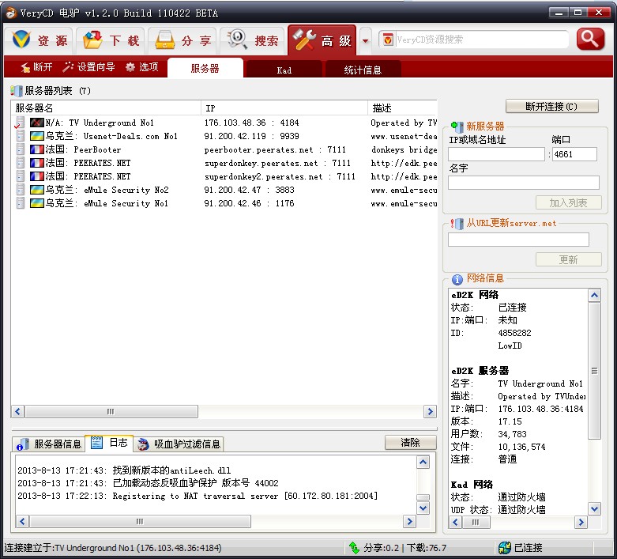Screen dimensions: 617x559
Task: Select the PeerBooter server row
Action: tap(224, 149)
